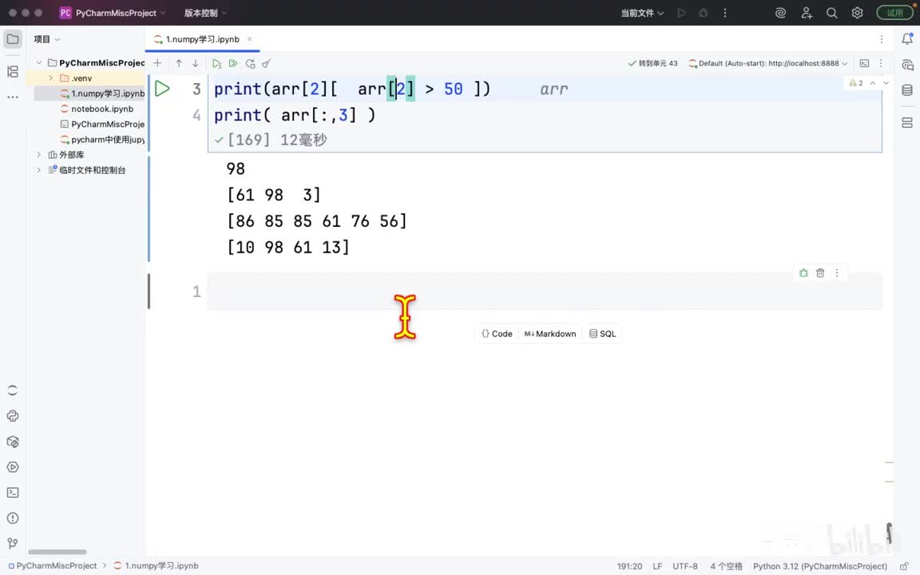The width and height of the screenshot is (920, 575).
Task: Open run configuration 当前文件 dropdown
Action: [x=642, y=13]
